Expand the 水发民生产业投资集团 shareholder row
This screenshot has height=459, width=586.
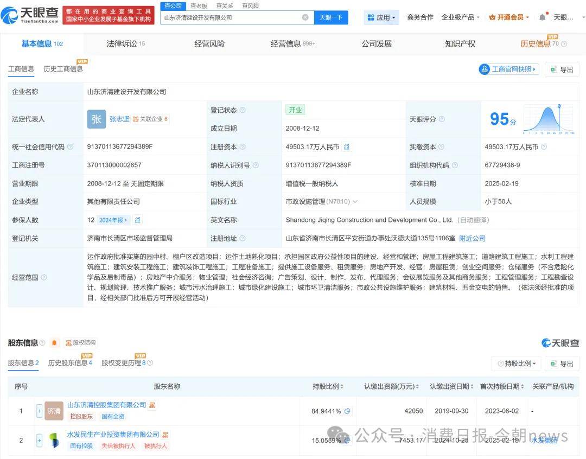click(39, 441)
